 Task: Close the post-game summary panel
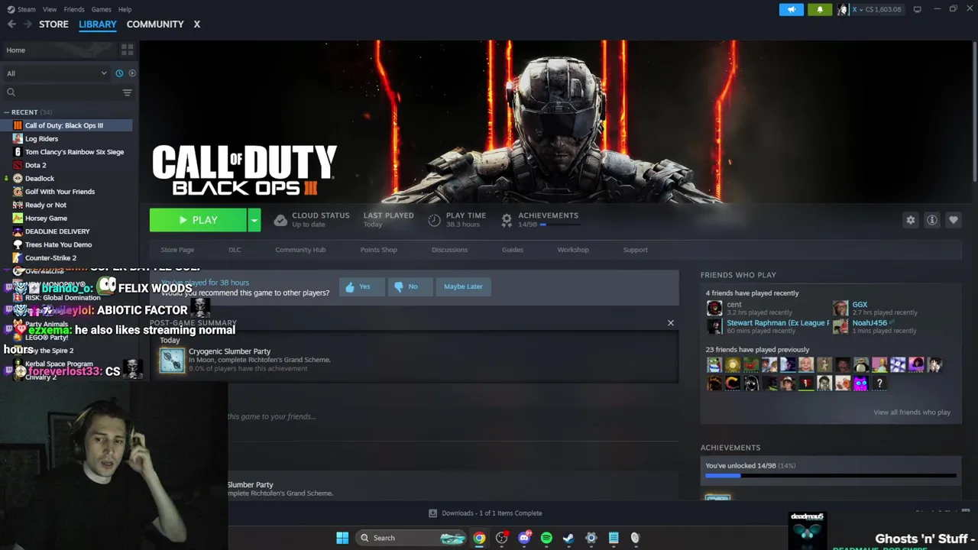[x=671, y=323]
